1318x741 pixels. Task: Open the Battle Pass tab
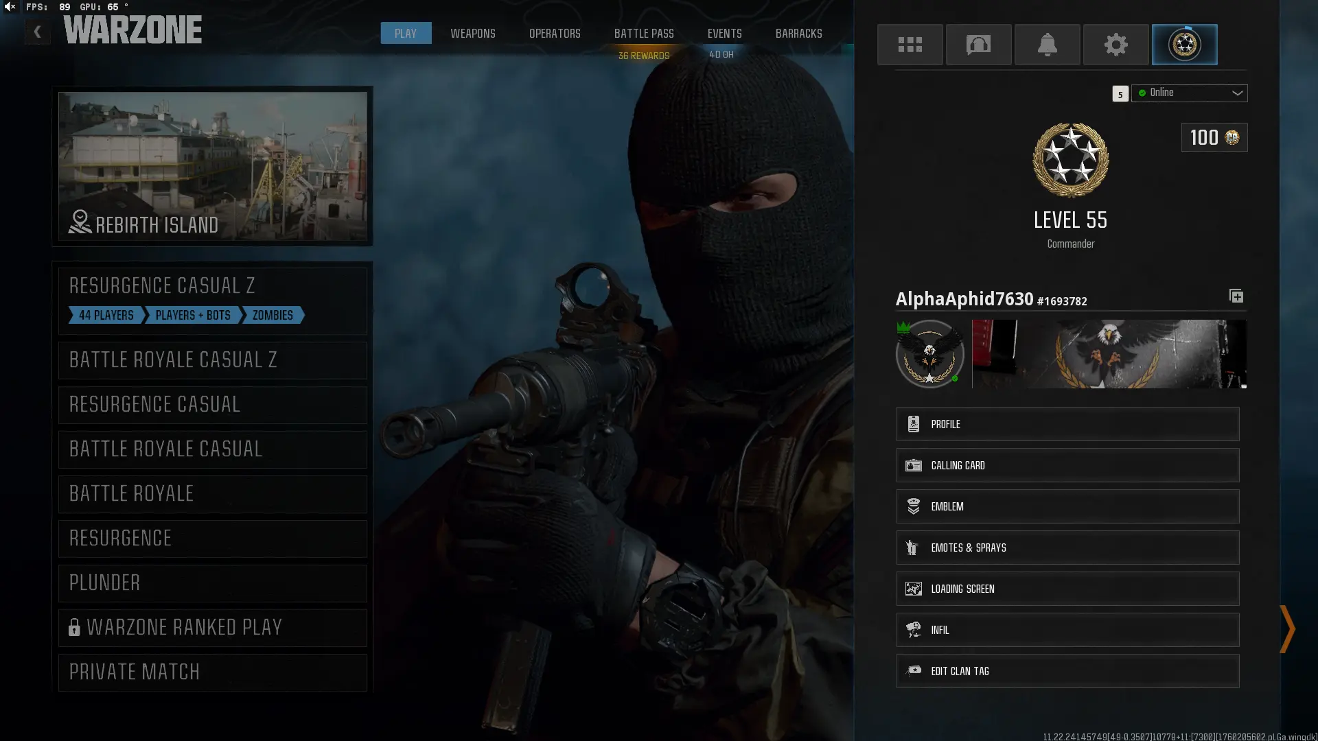[643, 33]
